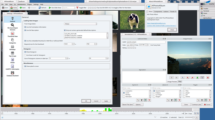The width and height of the screenshot is (215, 120).
Task: Close the About KPhotoAlbum dialog
Action: coord(172,30)
